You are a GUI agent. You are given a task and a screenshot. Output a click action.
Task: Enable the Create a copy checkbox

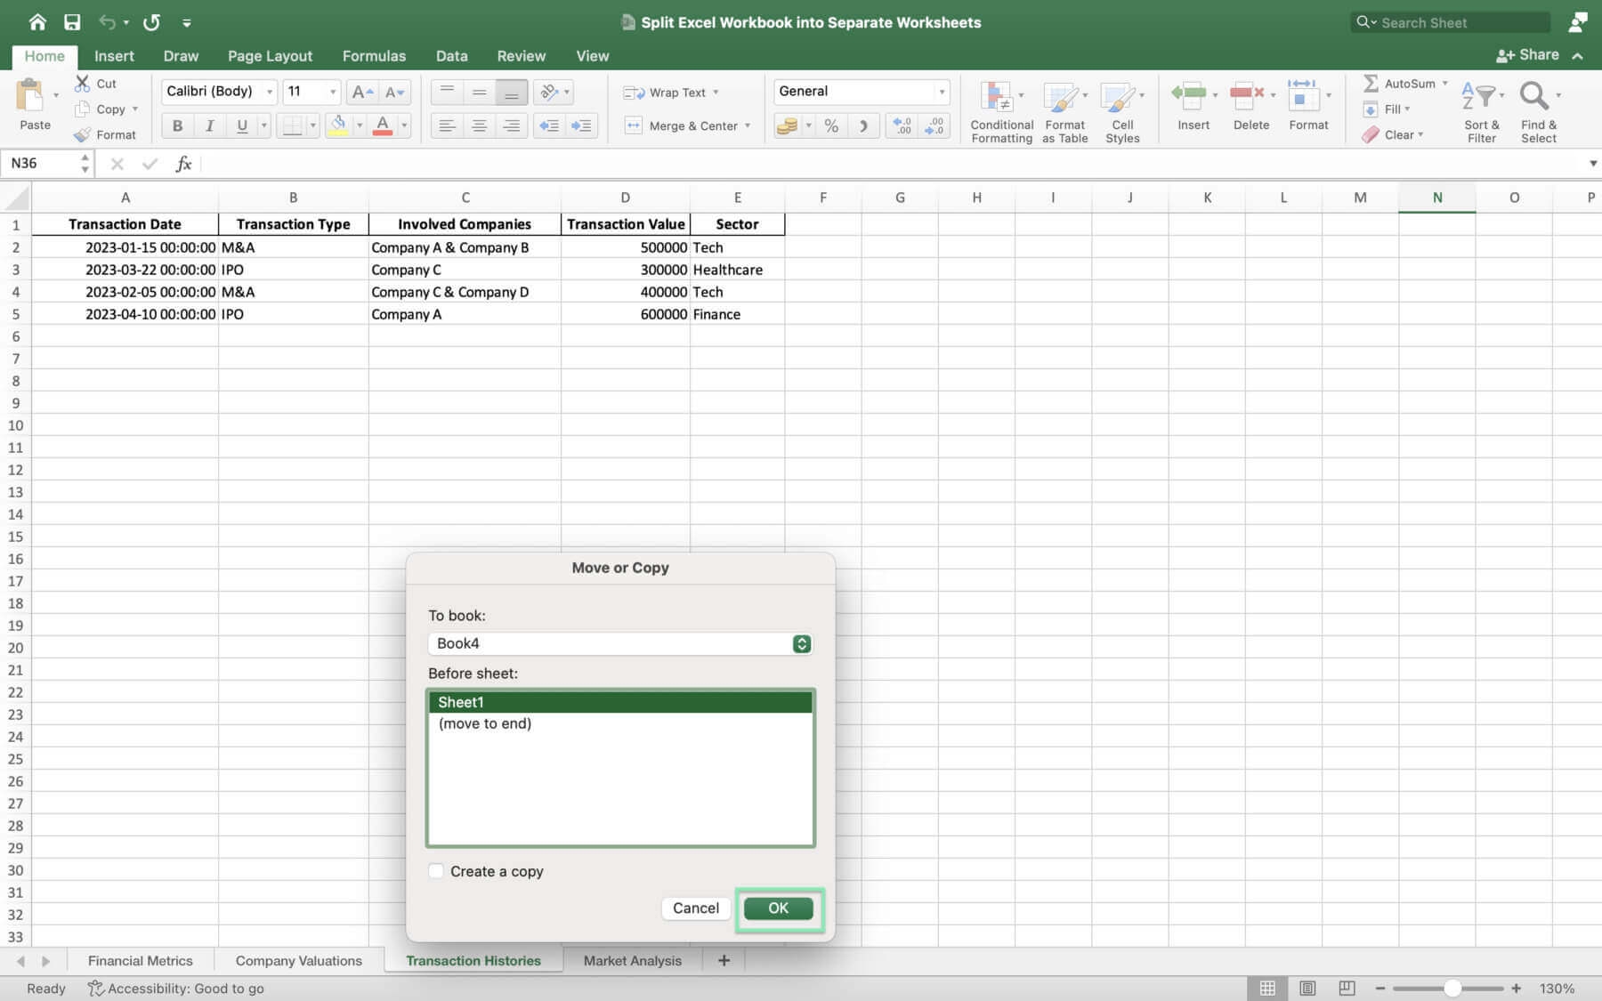[436, 871]
